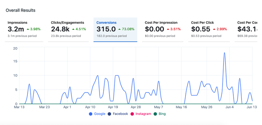Click '$0.53 previous period' text
Viewport: 262px width, 125px height.
(x=206, y=36)
